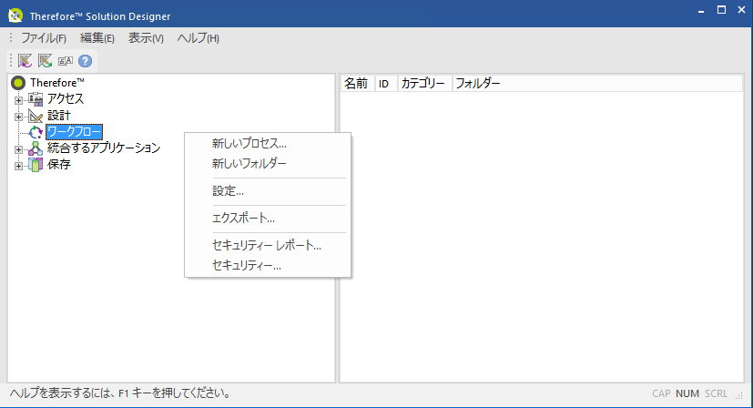753x408 pixels.
Task: Click the window resize grip in corner
Action: 740,395
